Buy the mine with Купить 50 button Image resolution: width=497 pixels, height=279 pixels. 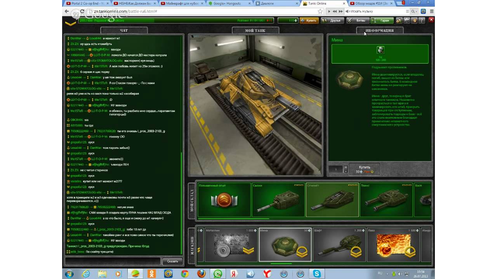tap(365, 169)
